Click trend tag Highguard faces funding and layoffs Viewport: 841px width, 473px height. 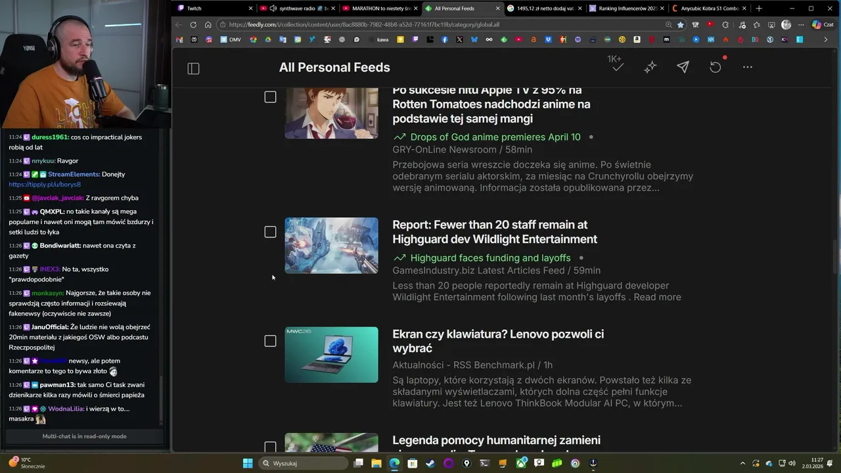[x=490, y=258]
